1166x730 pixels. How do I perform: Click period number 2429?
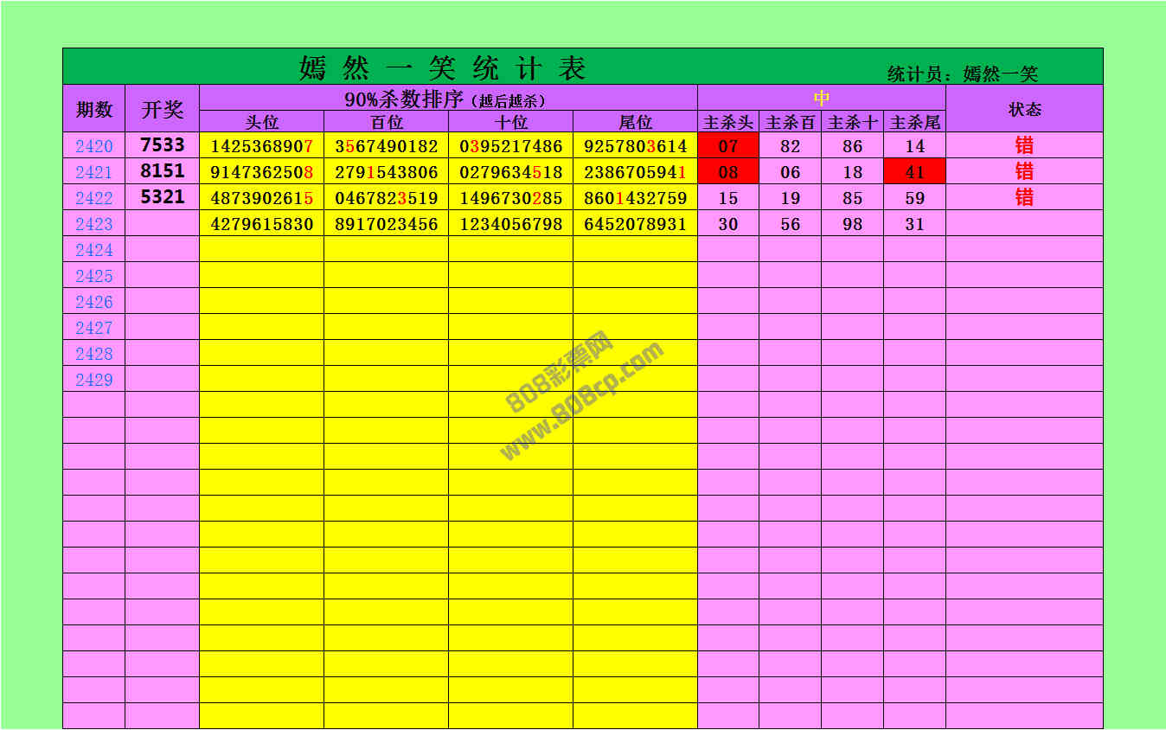(94, 380)
